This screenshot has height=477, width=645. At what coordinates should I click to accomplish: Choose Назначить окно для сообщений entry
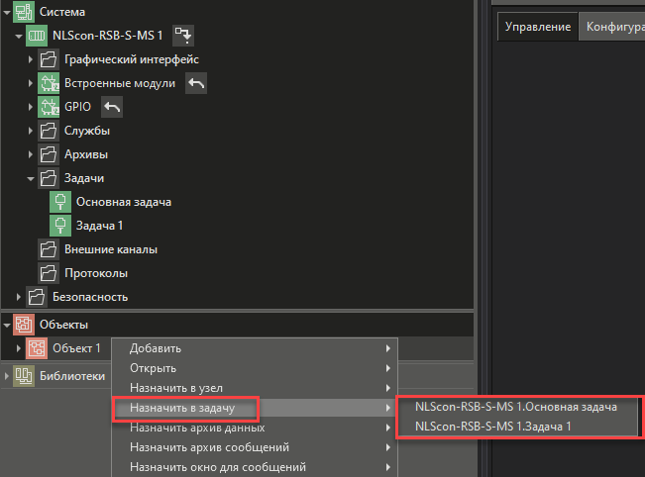255,467
